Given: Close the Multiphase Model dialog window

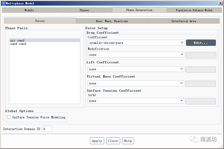Looking at the screenshot, I should tap(220, 3).
